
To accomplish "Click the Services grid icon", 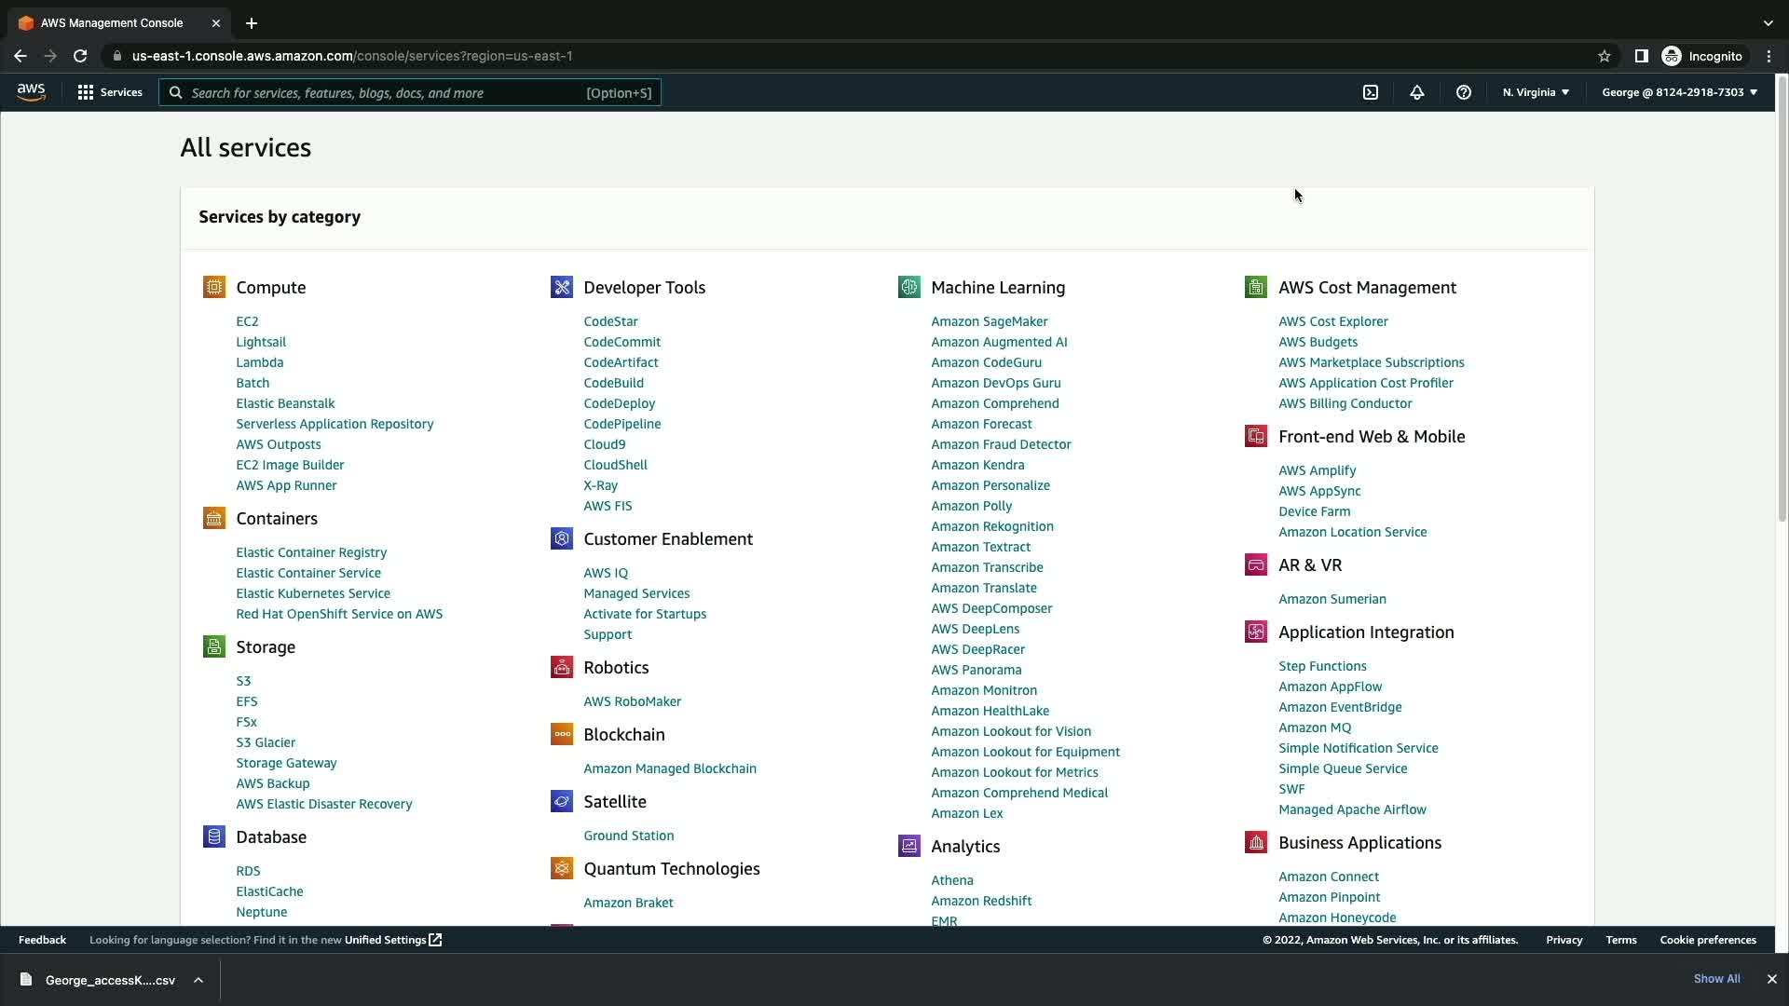I will point(86,92).
